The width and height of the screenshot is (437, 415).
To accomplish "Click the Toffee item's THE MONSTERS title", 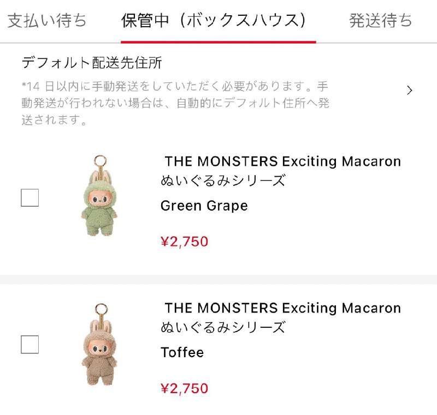I will pos(282,308).
